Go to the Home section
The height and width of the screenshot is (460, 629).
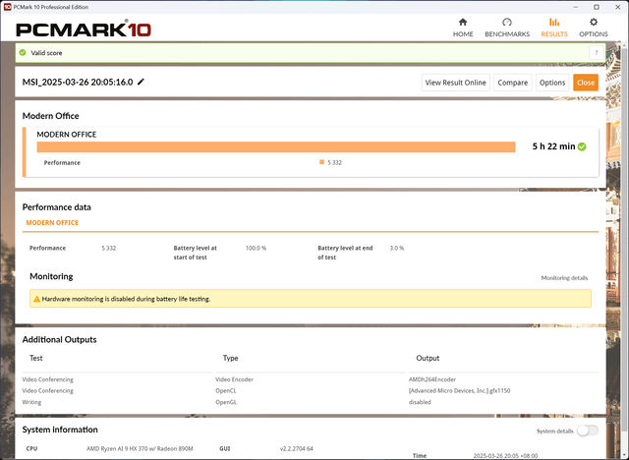463,28
